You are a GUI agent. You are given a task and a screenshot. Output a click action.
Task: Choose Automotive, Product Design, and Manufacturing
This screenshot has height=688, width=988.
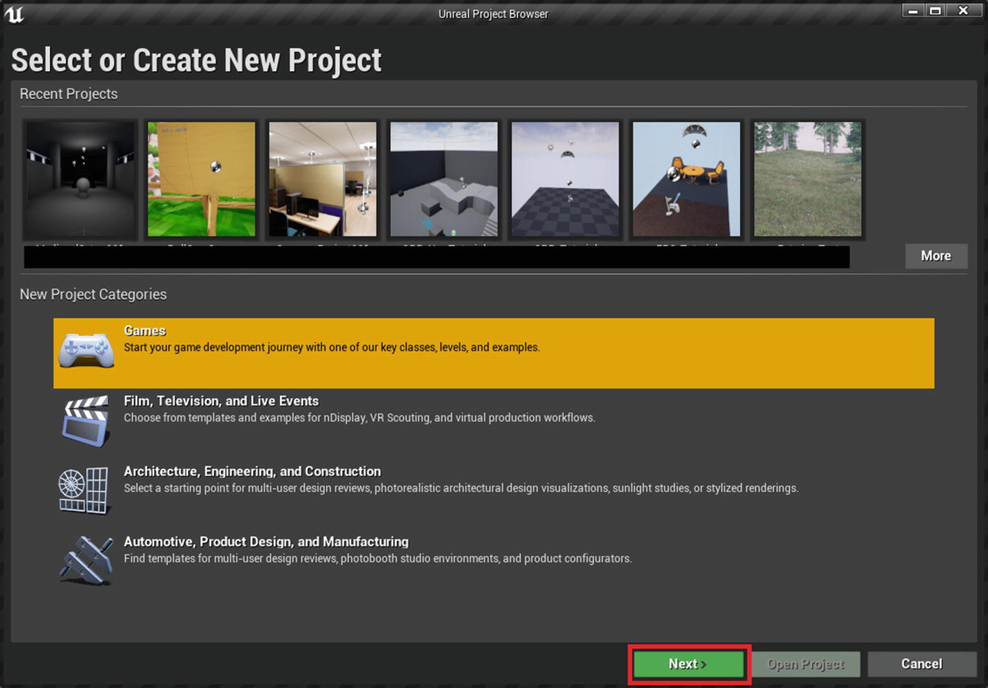pos(266,542)
